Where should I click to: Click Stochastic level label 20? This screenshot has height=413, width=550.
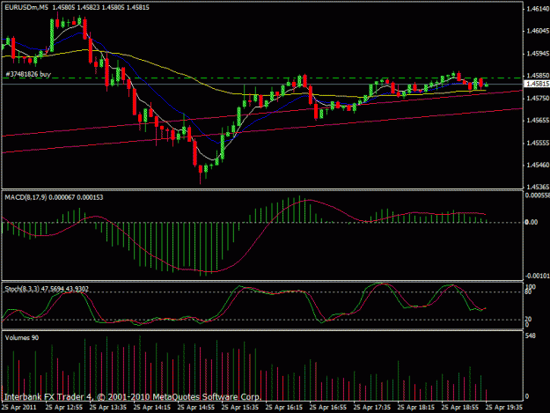pos(528,319)
